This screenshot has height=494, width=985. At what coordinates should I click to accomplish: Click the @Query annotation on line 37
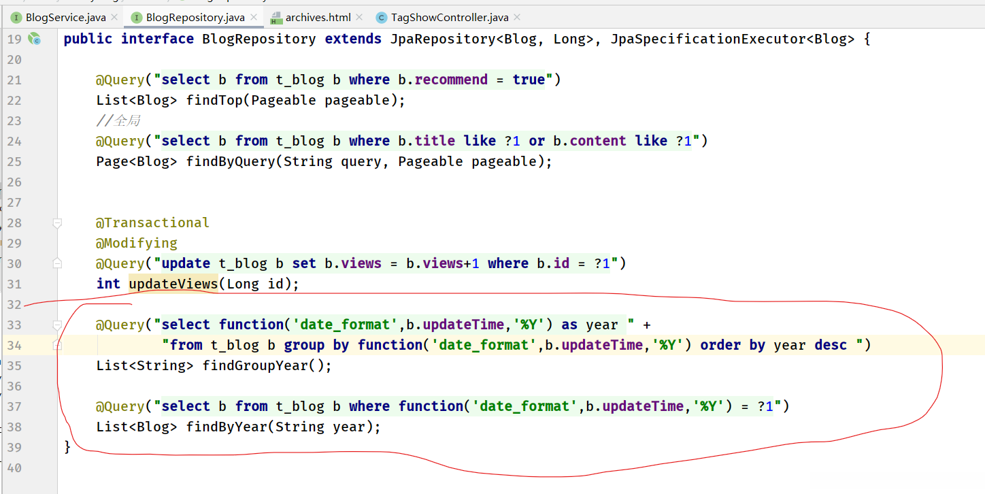[x=120, y=406]
